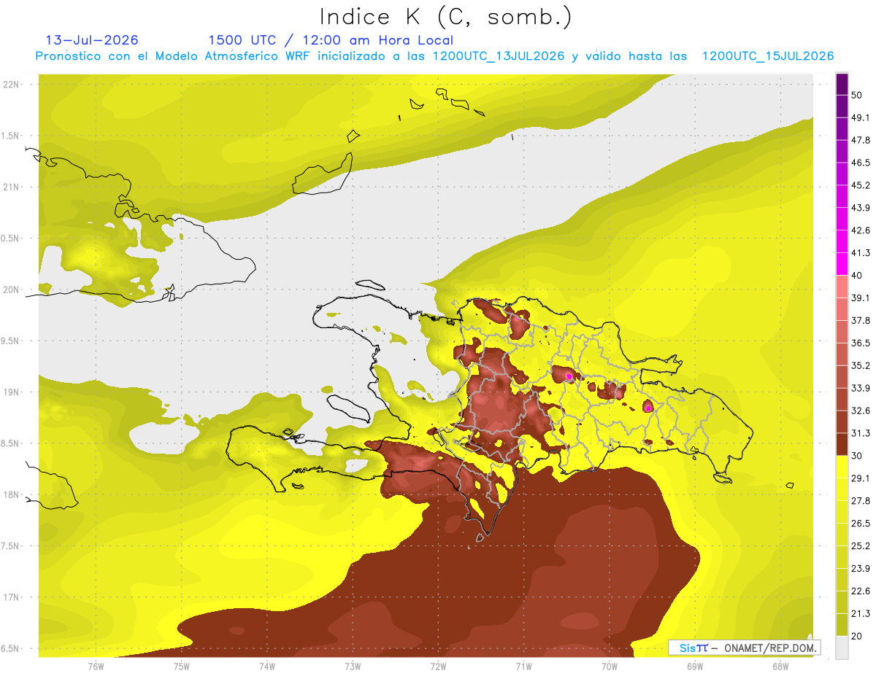This screenshot has width=876, height=676.
Task: Click the '21N' latitude axis label
Action: click(12, 187)
